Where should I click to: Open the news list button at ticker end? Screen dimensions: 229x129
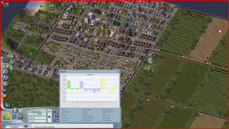116,126
